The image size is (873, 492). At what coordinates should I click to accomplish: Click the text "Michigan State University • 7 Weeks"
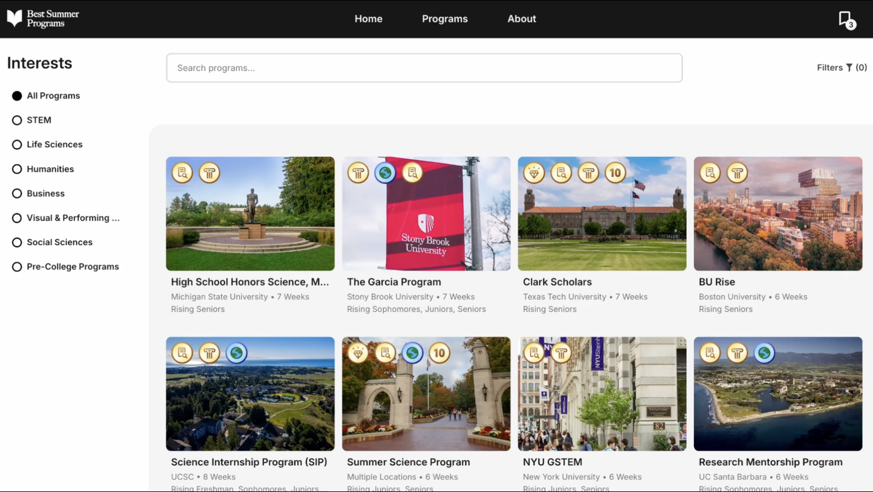click(240, 297)
